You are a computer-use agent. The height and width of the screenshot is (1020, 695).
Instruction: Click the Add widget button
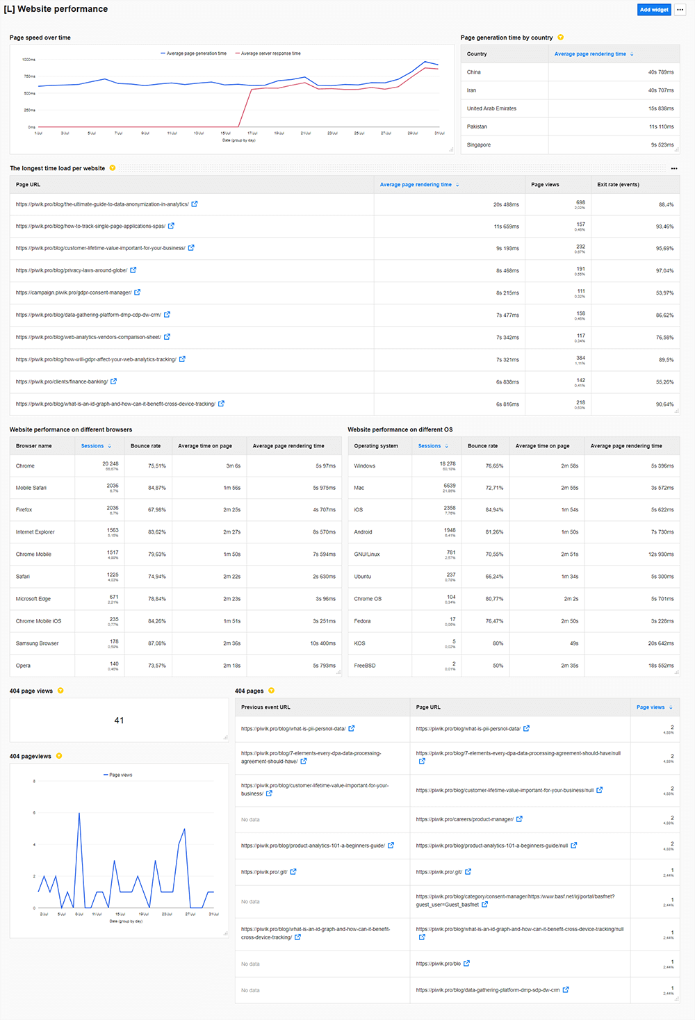pyautogui.click(x=654, y=10)
